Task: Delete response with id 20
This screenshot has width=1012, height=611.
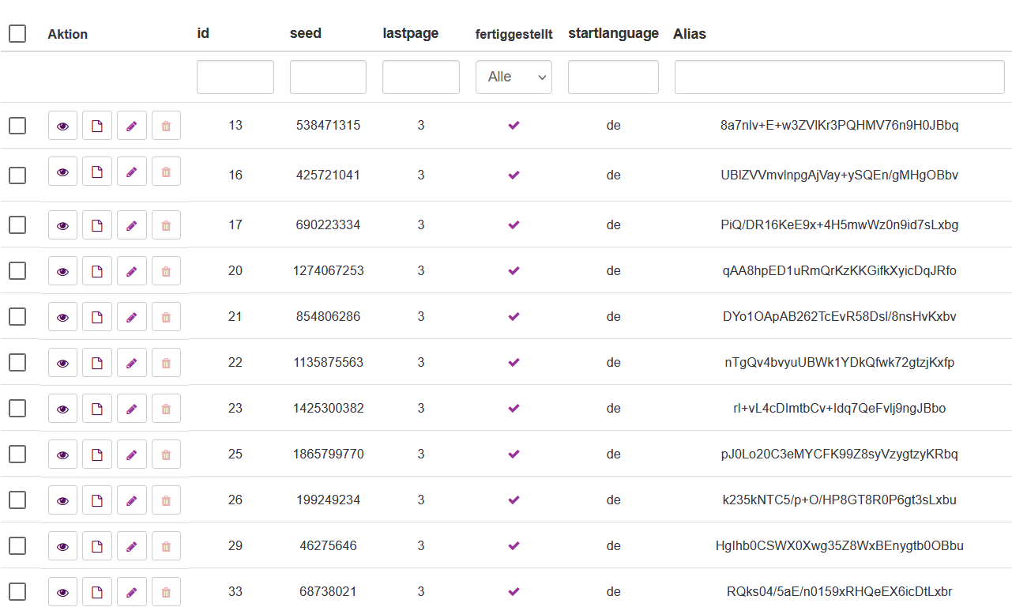Action: point(166,271)
